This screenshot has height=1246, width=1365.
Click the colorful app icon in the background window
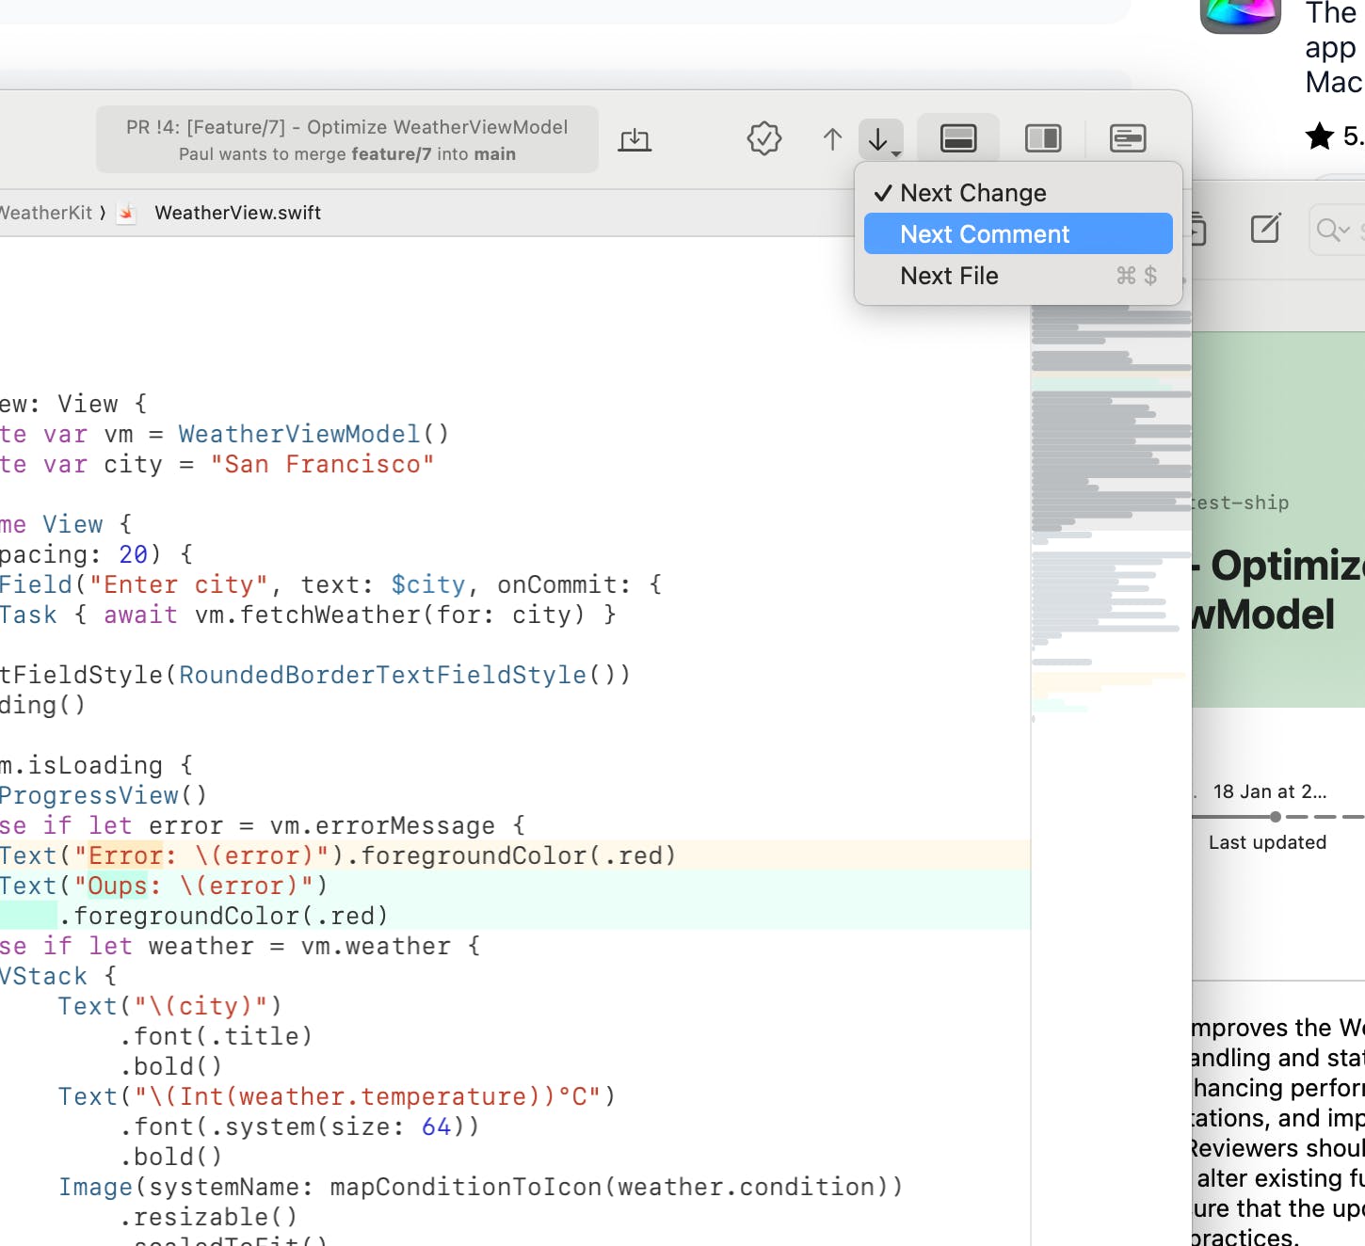(1240, 14)
